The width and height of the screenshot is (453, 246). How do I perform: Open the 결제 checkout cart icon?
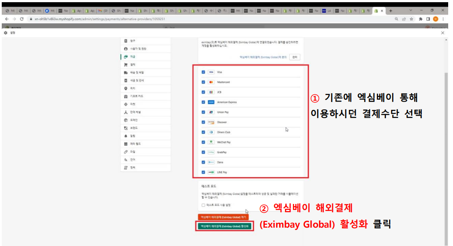tap(126, 65)
